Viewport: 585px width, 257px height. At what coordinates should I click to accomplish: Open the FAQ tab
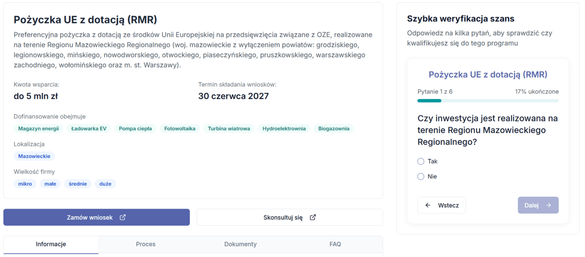coord(335,244)
